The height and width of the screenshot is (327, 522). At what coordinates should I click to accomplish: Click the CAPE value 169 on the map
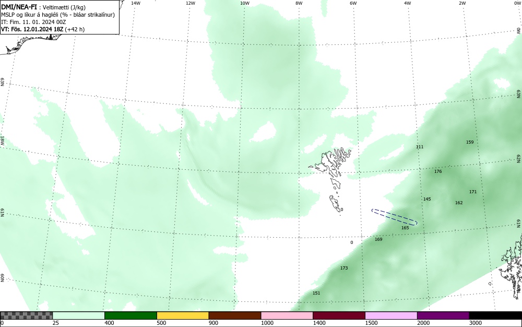coord(378,239)
